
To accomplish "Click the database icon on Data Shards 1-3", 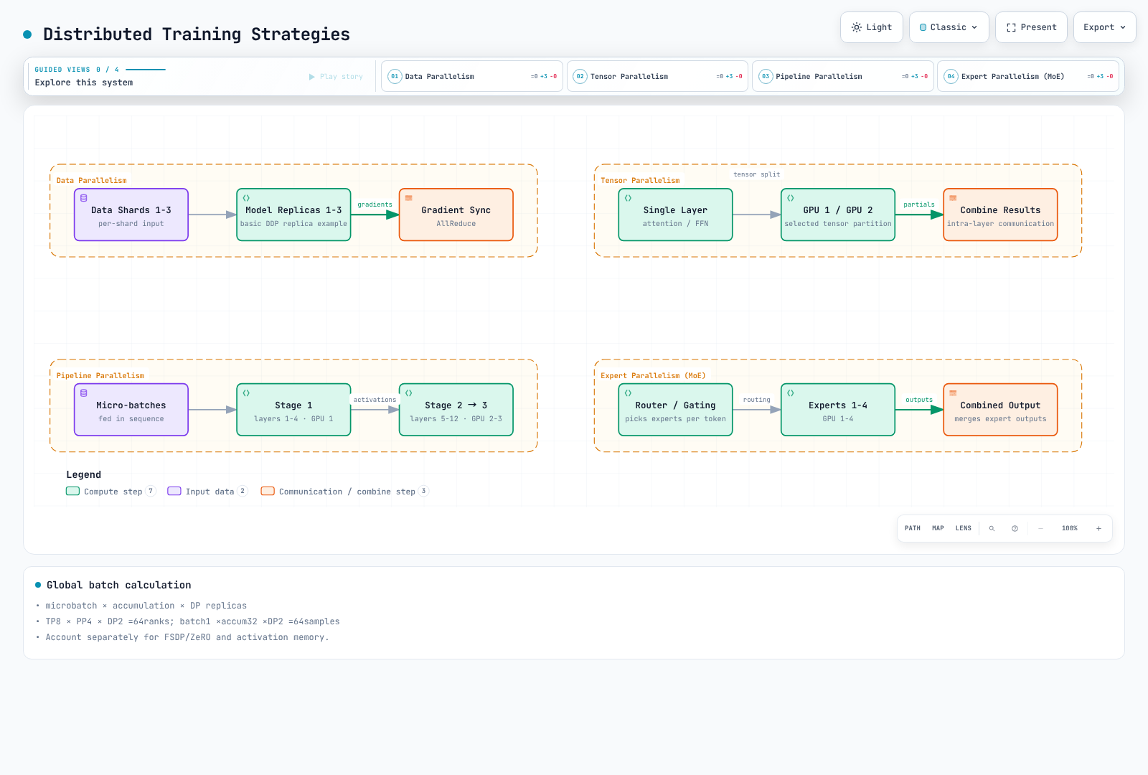I will (84, 198).
